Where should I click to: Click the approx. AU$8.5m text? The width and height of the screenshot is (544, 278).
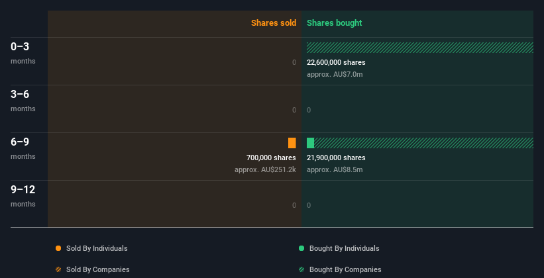pyautogui.click(x=335, y=169)
